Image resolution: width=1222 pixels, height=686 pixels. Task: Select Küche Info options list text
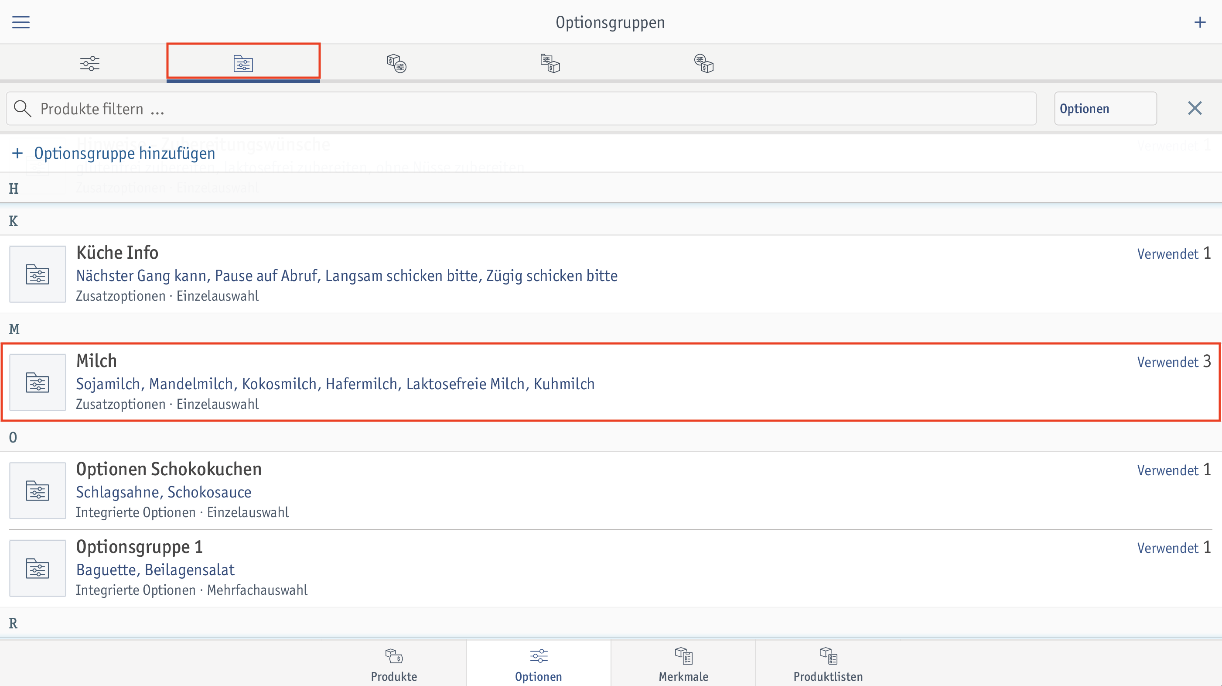347,276
